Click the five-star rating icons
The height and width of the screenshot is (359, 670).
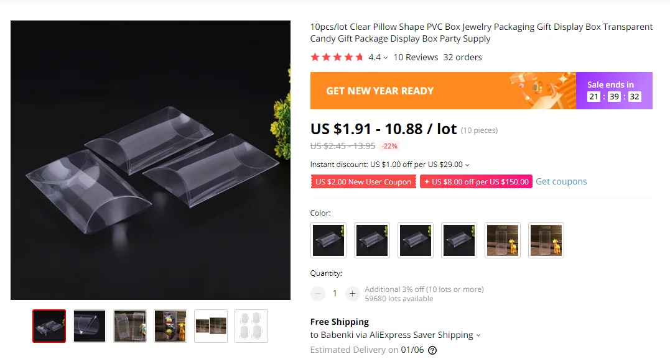coord(337,57)
